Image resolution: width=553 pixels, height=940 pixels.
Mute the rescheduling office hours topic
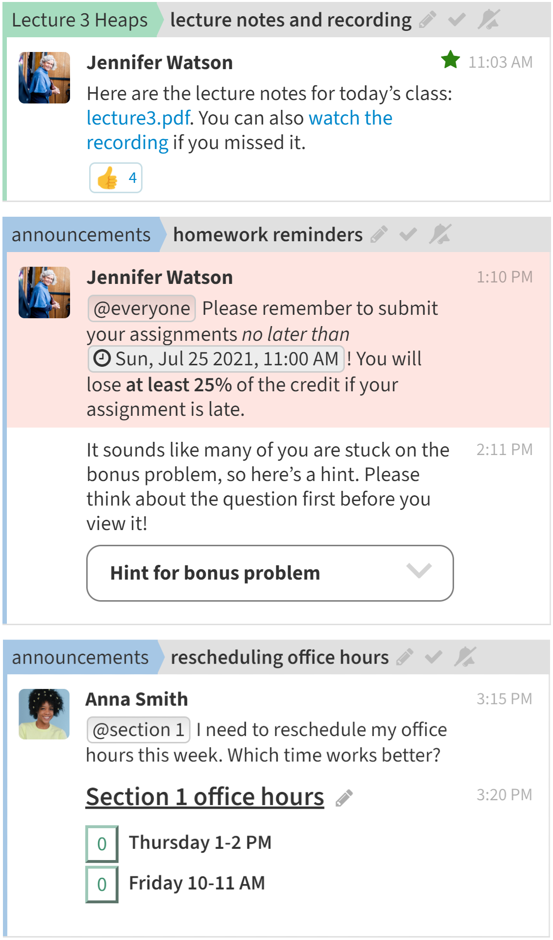[x=465, y=657]
